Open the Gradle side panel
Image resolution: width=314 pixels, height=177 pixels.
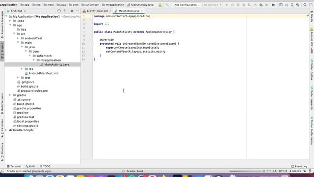pos(312,16)
